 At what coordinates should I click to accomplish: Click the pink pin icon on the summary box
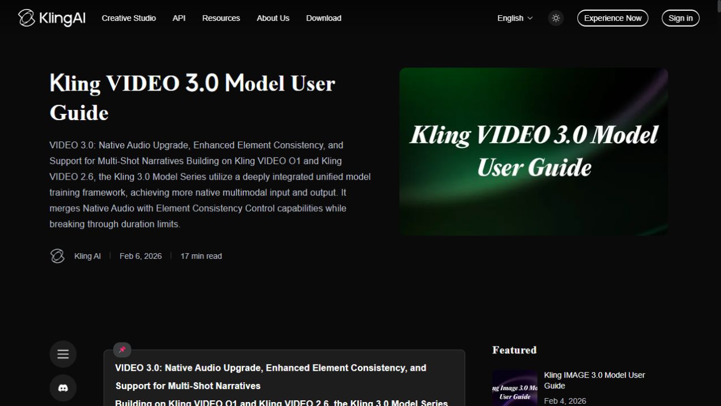tap(122, 350)
